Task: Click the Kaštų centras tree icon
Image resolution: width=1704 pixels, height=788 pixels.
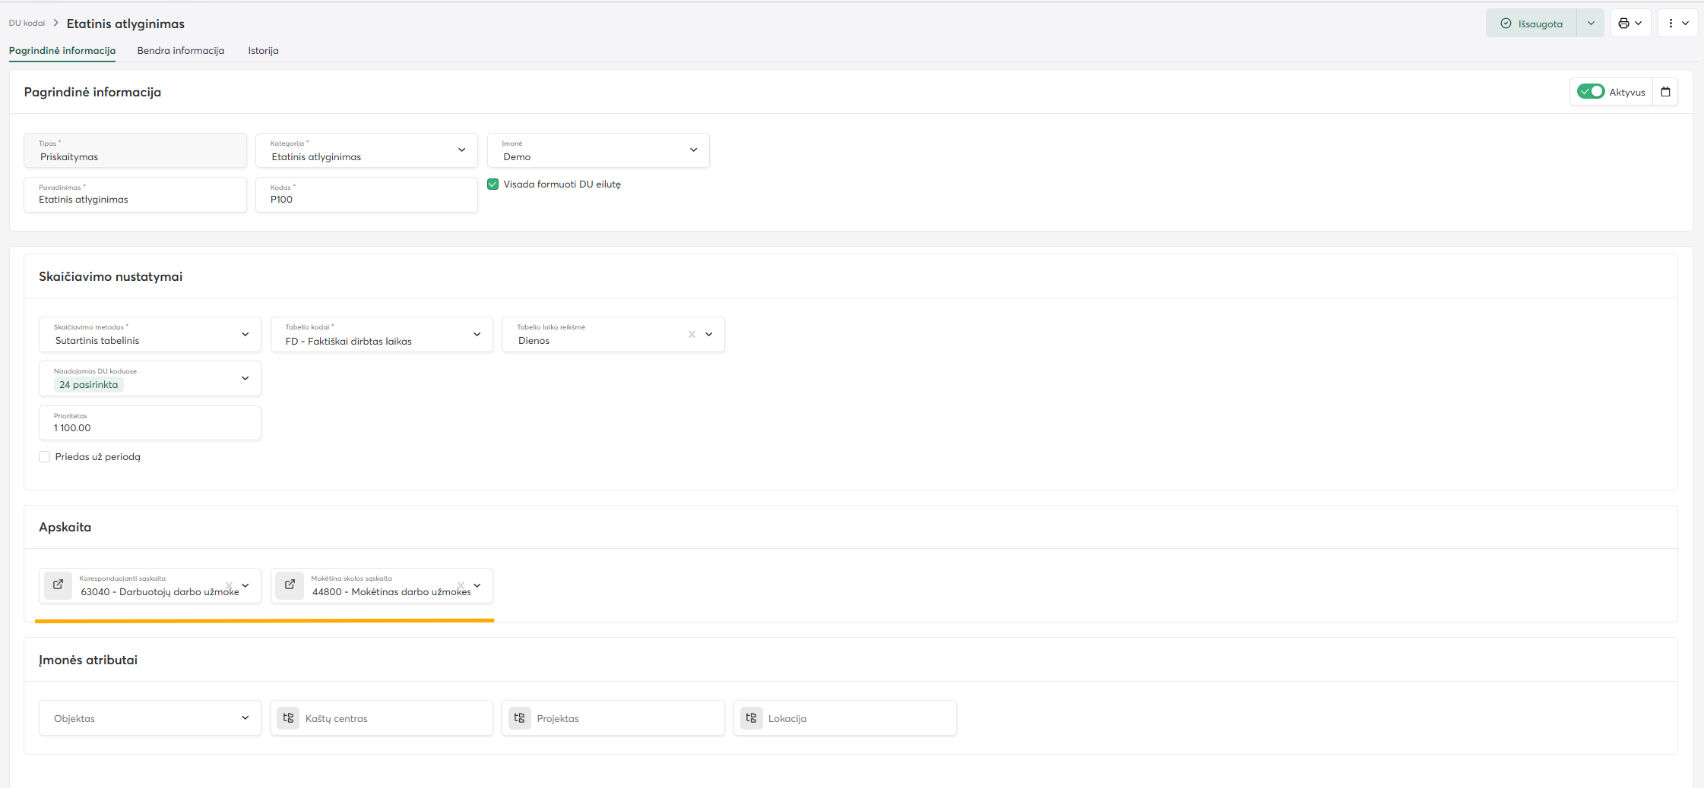Action: (x=288, y=718)
